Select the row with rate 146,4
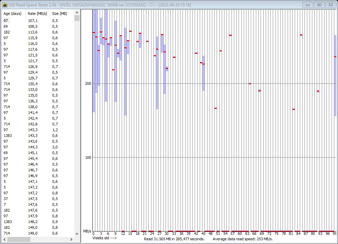Screen dimensions: 338x244 tap(38, 164)
